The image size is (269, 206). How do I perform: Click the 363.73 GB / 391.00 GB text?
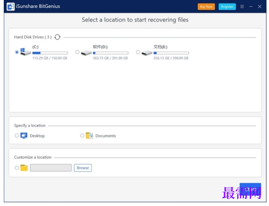tap(110, 58)
